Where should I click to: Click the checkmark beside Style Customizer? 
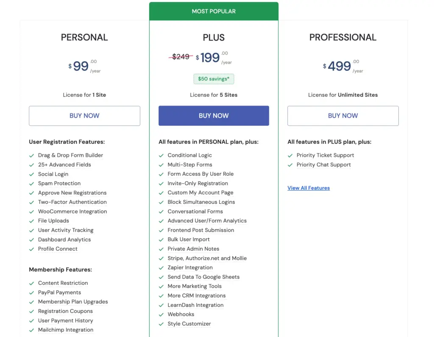click(161, 323)
